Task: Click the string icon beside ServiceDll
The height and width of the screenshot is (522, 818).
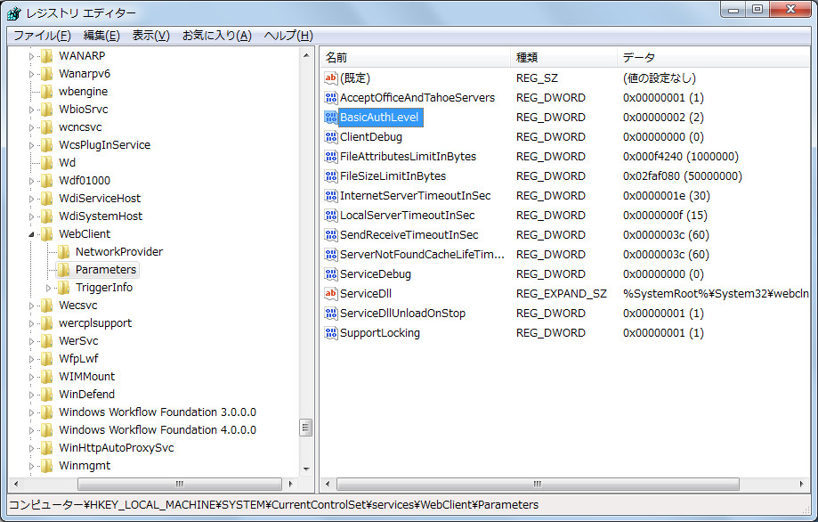Action: [331, 293]
